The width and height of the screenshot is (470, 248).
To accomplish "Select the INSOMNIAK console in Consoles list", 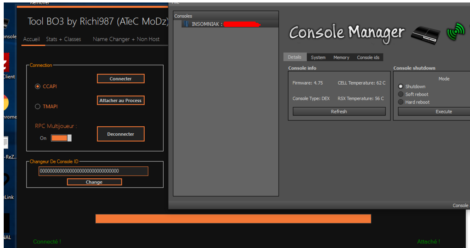I will (x=230, y=24).
